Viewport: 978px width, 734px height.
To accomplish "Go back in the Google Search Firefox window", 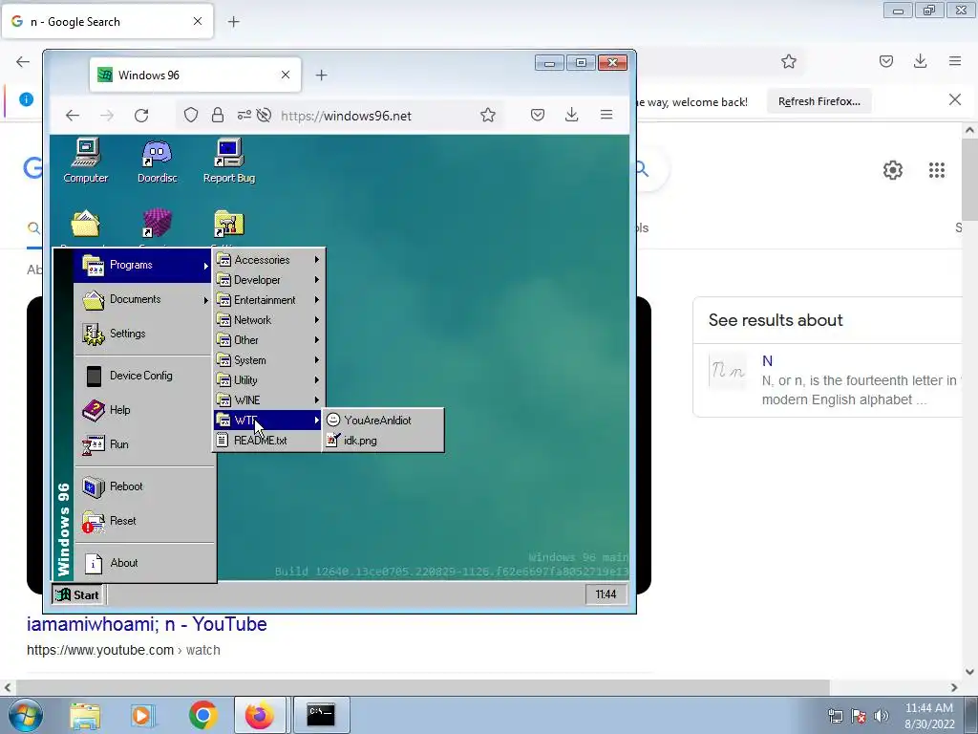I will tap(23, 61).
